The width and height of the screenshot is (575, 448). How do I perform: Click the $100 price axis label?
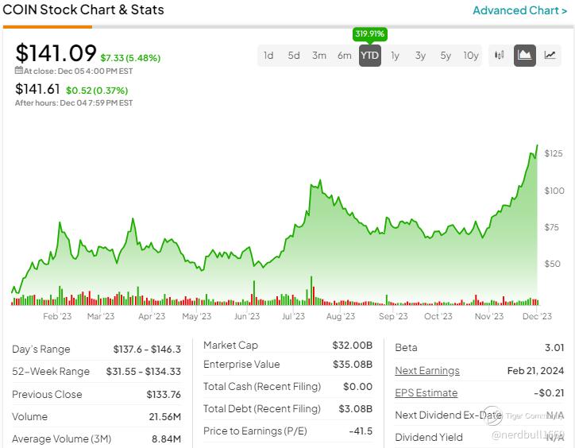coord(554,191)
